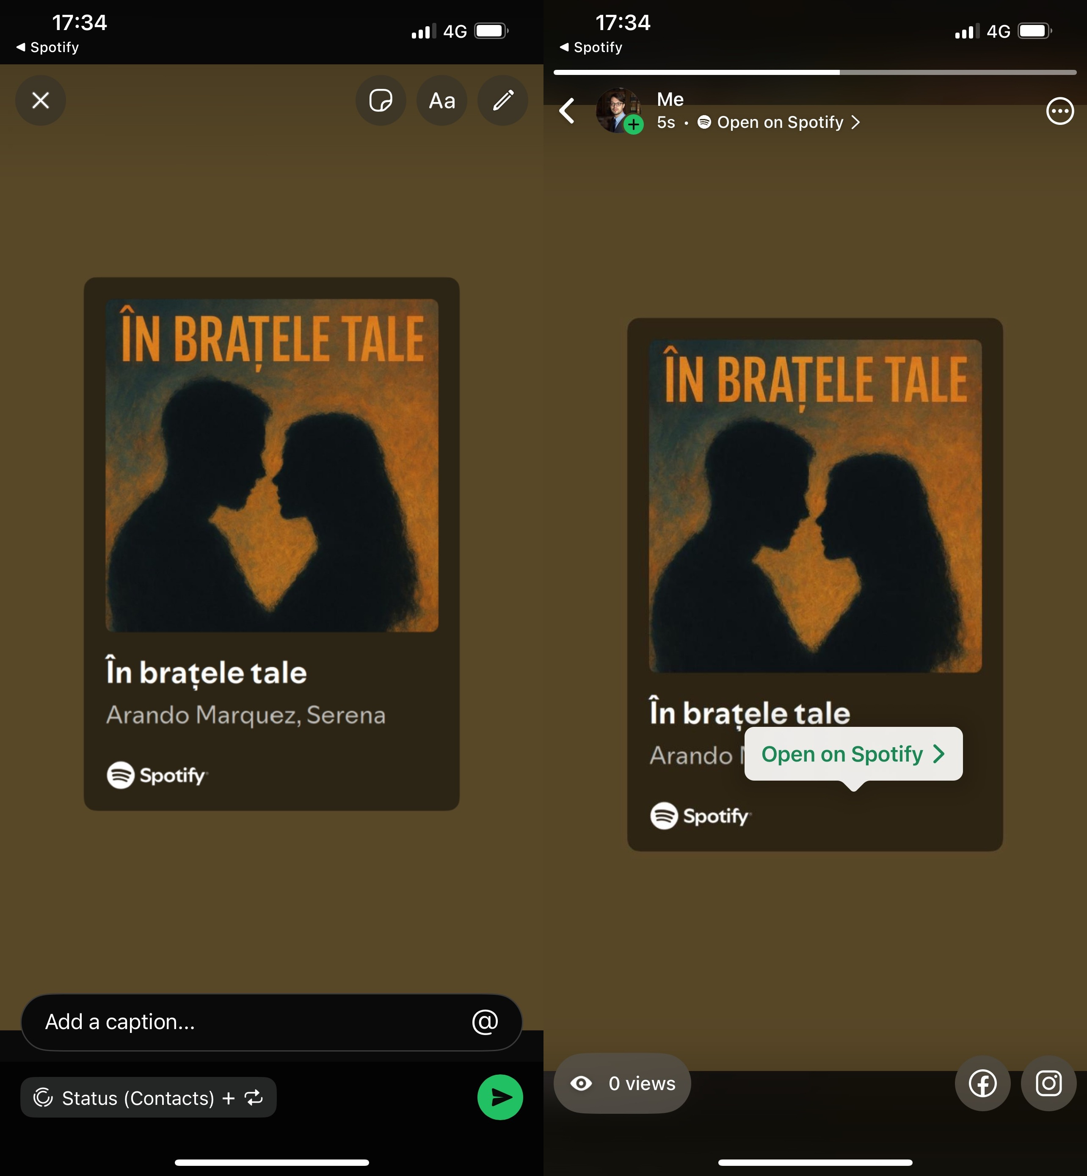This screenshot has height=1176, width=1087.
Task: Open the three-dot more options menu
Action: 1059,110
